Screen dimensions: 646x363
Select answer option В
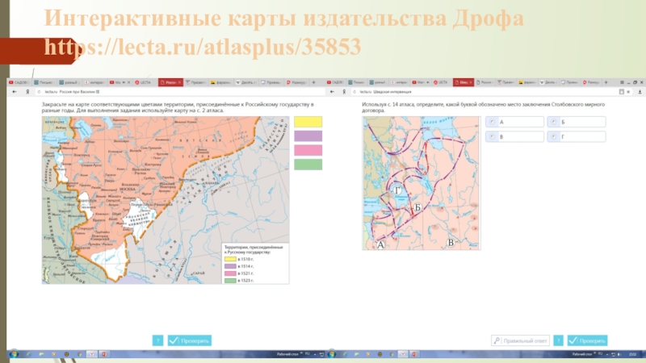coord(514,137)
